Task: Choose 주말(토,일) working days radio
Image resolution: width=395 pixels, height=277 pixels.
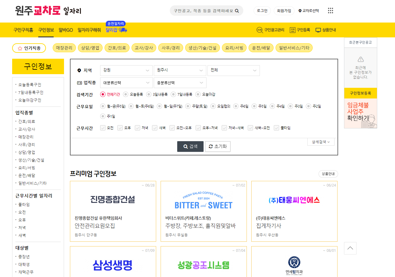Action: 188,106
